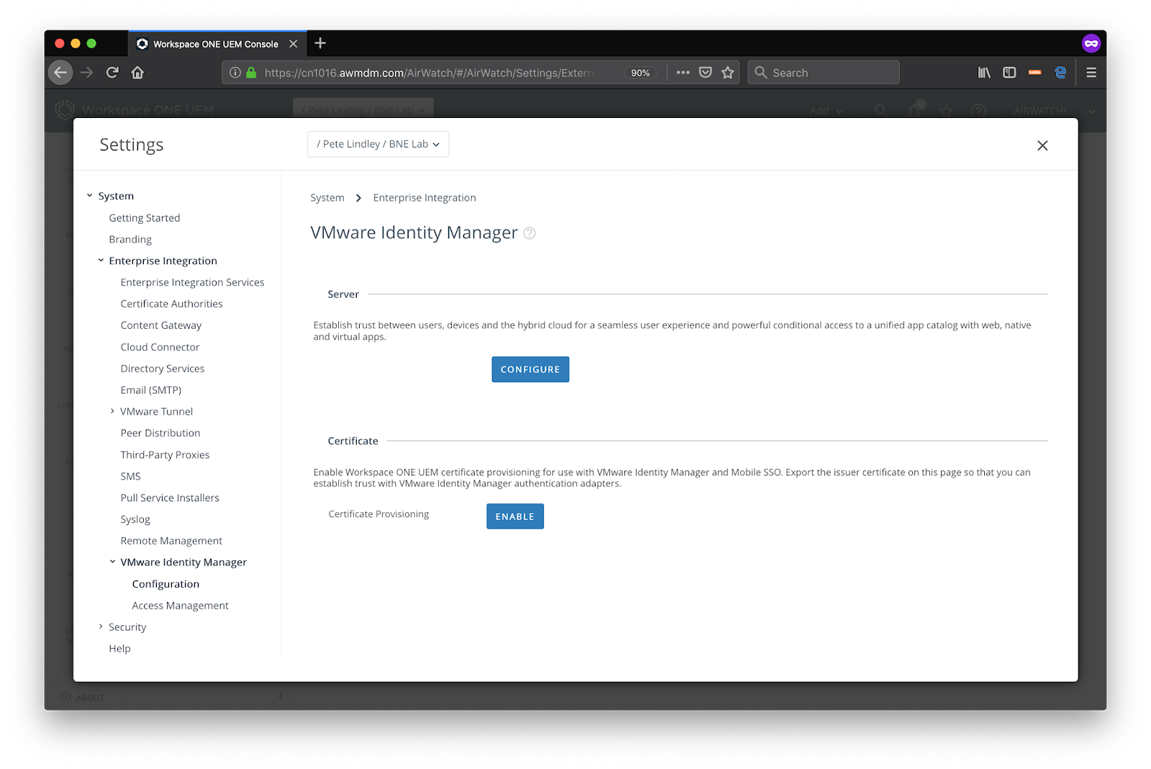The width and height of the screenshot is (1151, 769).
Task: Select the Workspace ONE UEM Console browser tab
Action: coord(216,44)
